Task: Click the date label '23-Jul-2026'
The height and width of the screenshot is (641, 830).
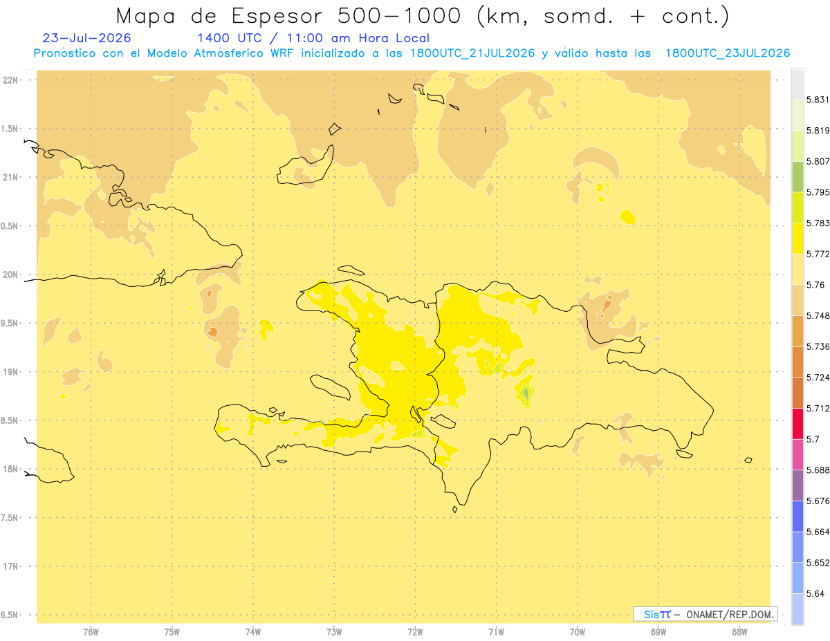Action: click(87, 39)
